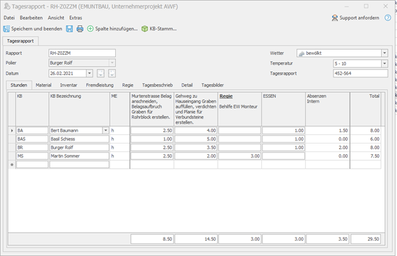The image size is (397, 256).
Task: Click the Regie column header
Action: click(x=240, y=109)
